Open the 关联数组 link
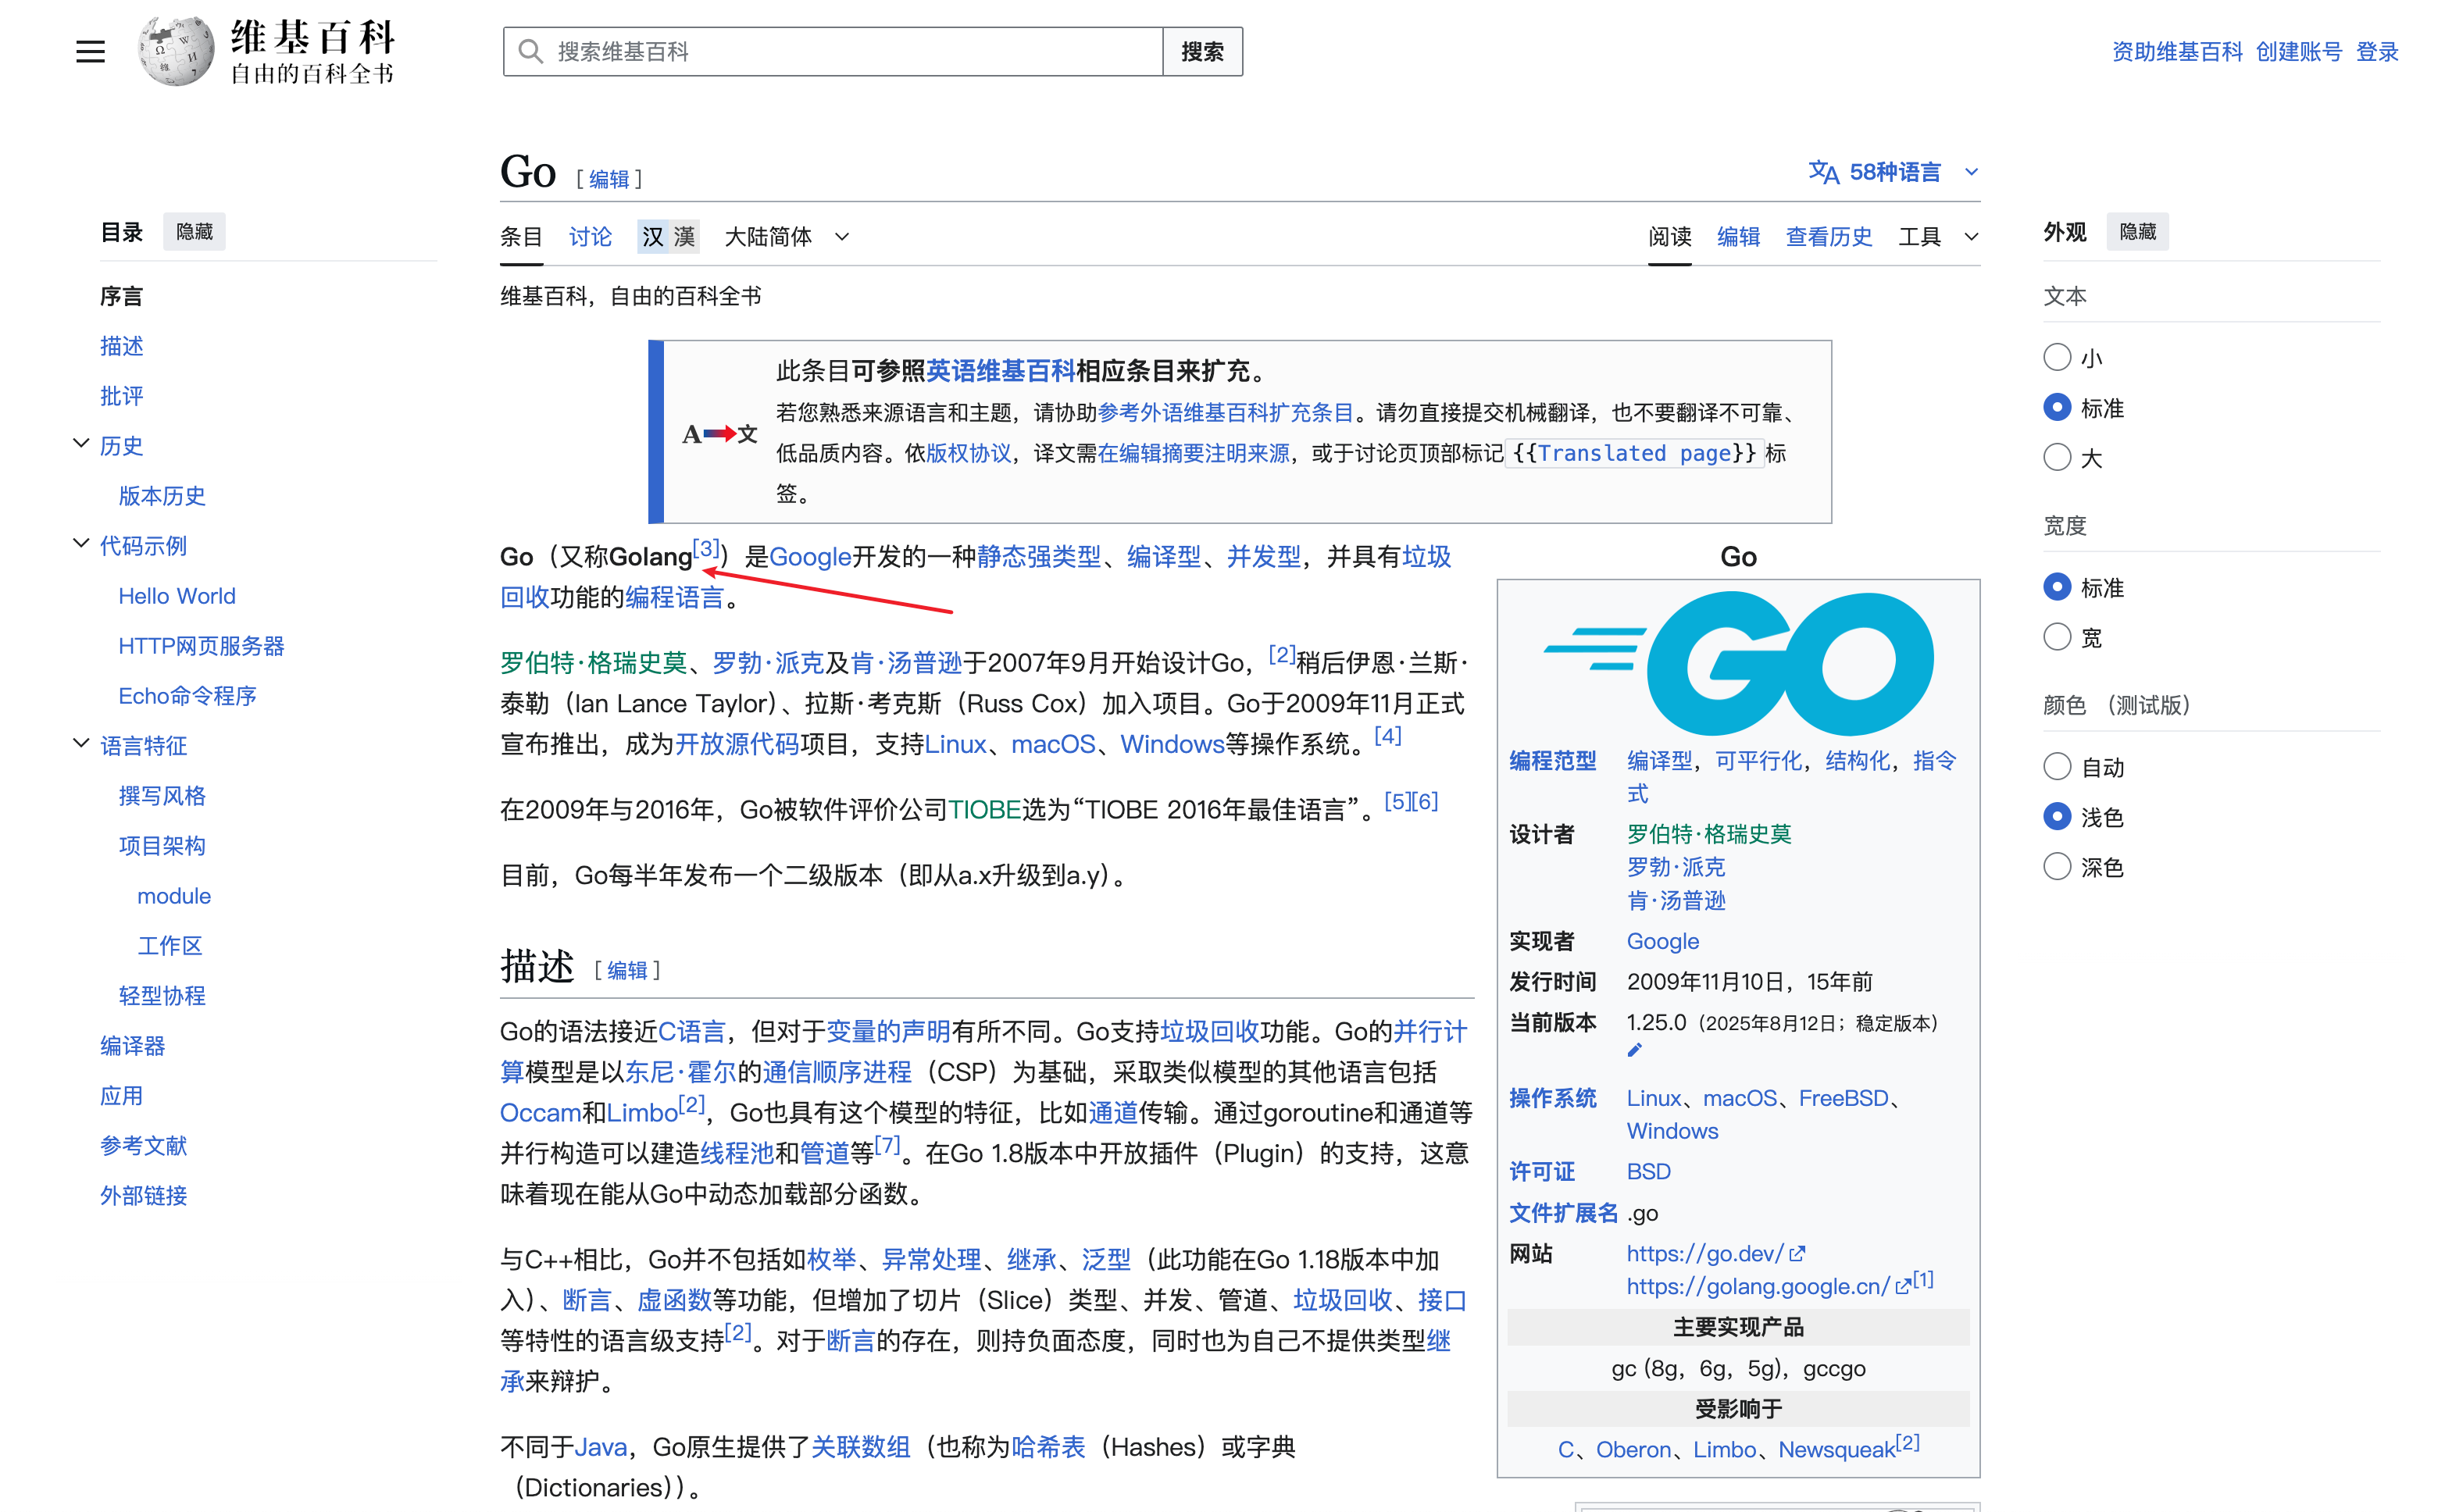The width and height of the screenshot is (2445, 1512). [x=860, y=1447]
